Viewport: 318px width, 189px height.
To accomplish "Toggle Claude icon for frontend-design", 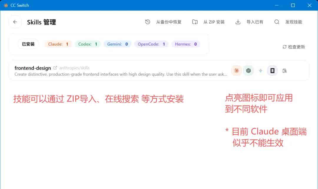I will (x=236, y=71).
